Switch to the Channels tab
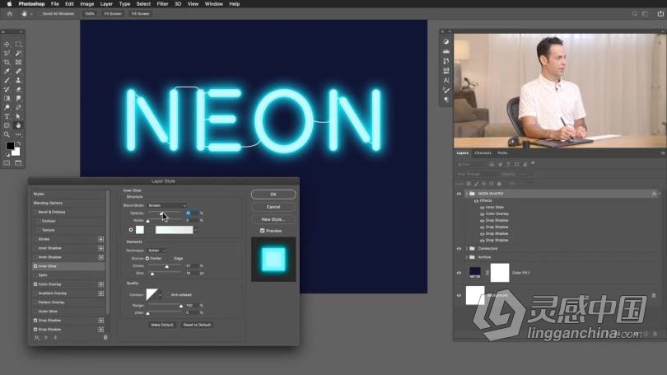 [x=483, y=152]
